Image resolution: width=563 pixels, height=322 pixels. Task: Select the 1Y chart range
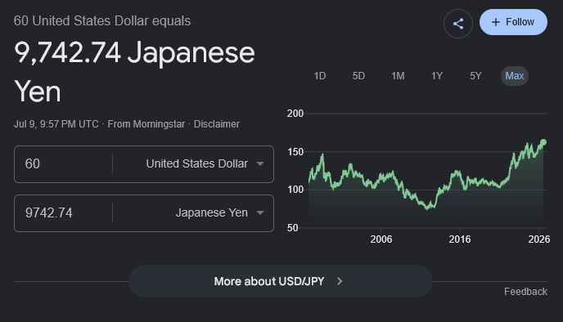(x=437, y=76)
